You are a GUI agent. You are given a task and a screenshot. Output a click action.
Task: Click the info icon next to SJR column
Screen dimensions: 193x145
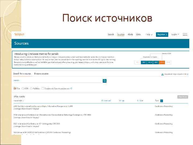point(120,101)
